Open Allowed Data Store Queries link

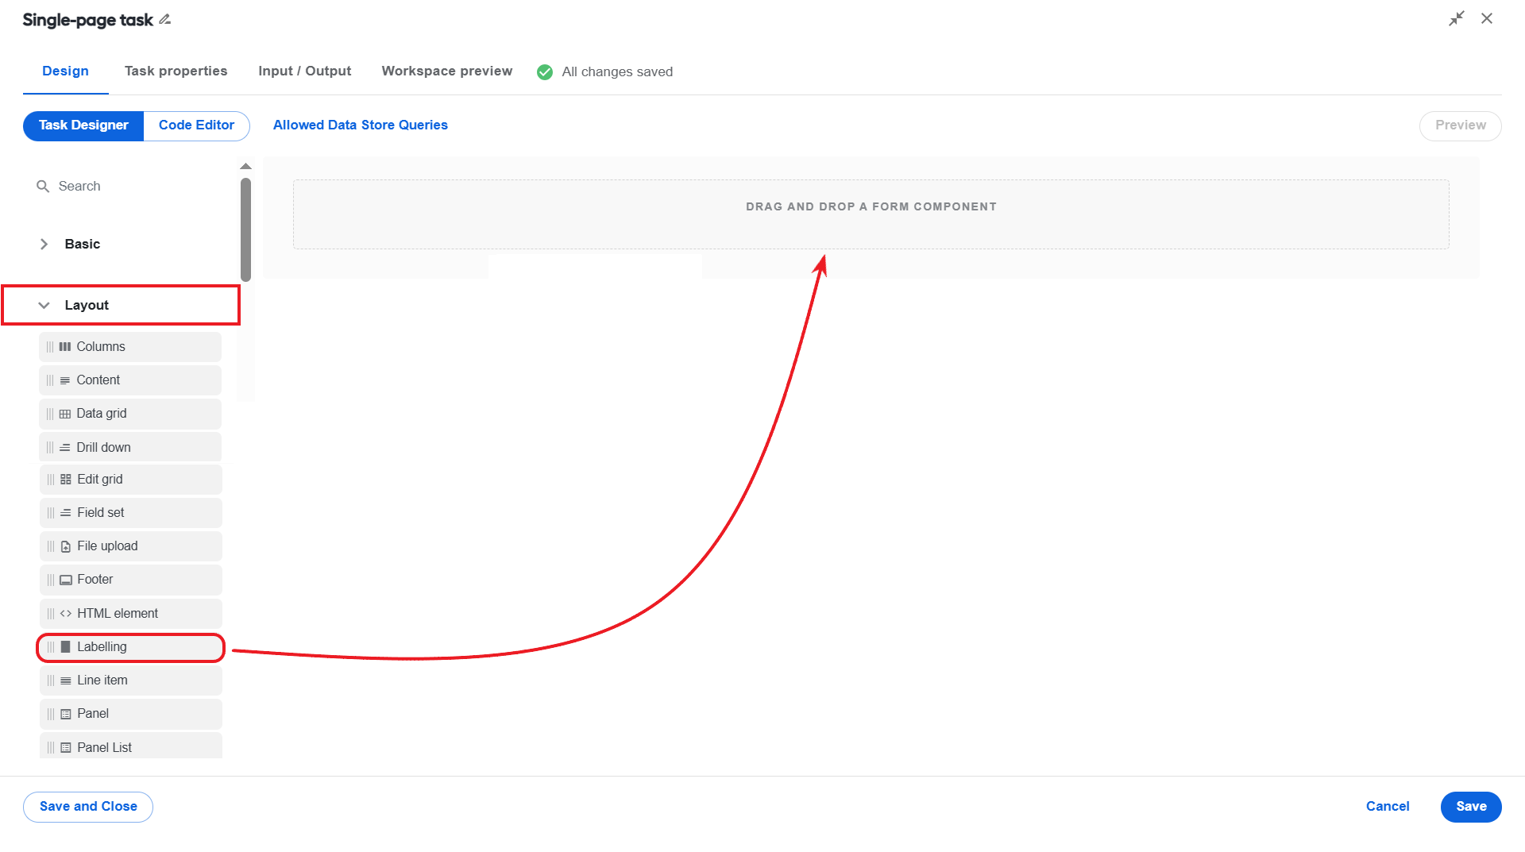[361, 125]
